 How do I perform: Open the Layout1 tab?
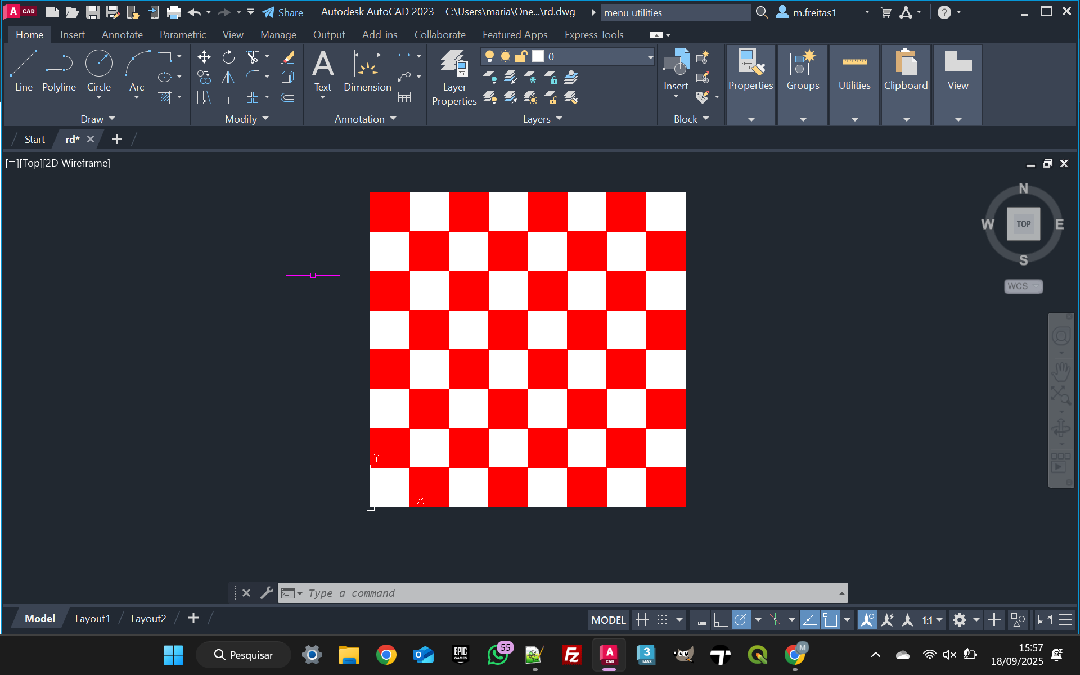click(x=92, y=619)
